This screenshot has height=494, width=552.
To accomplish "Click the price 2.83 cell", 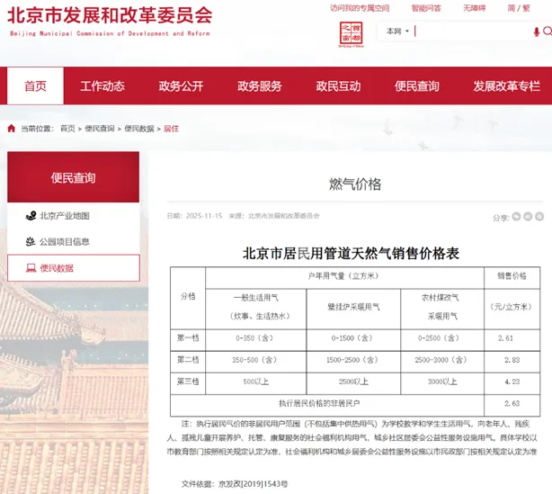I will (x=512, y=360).
